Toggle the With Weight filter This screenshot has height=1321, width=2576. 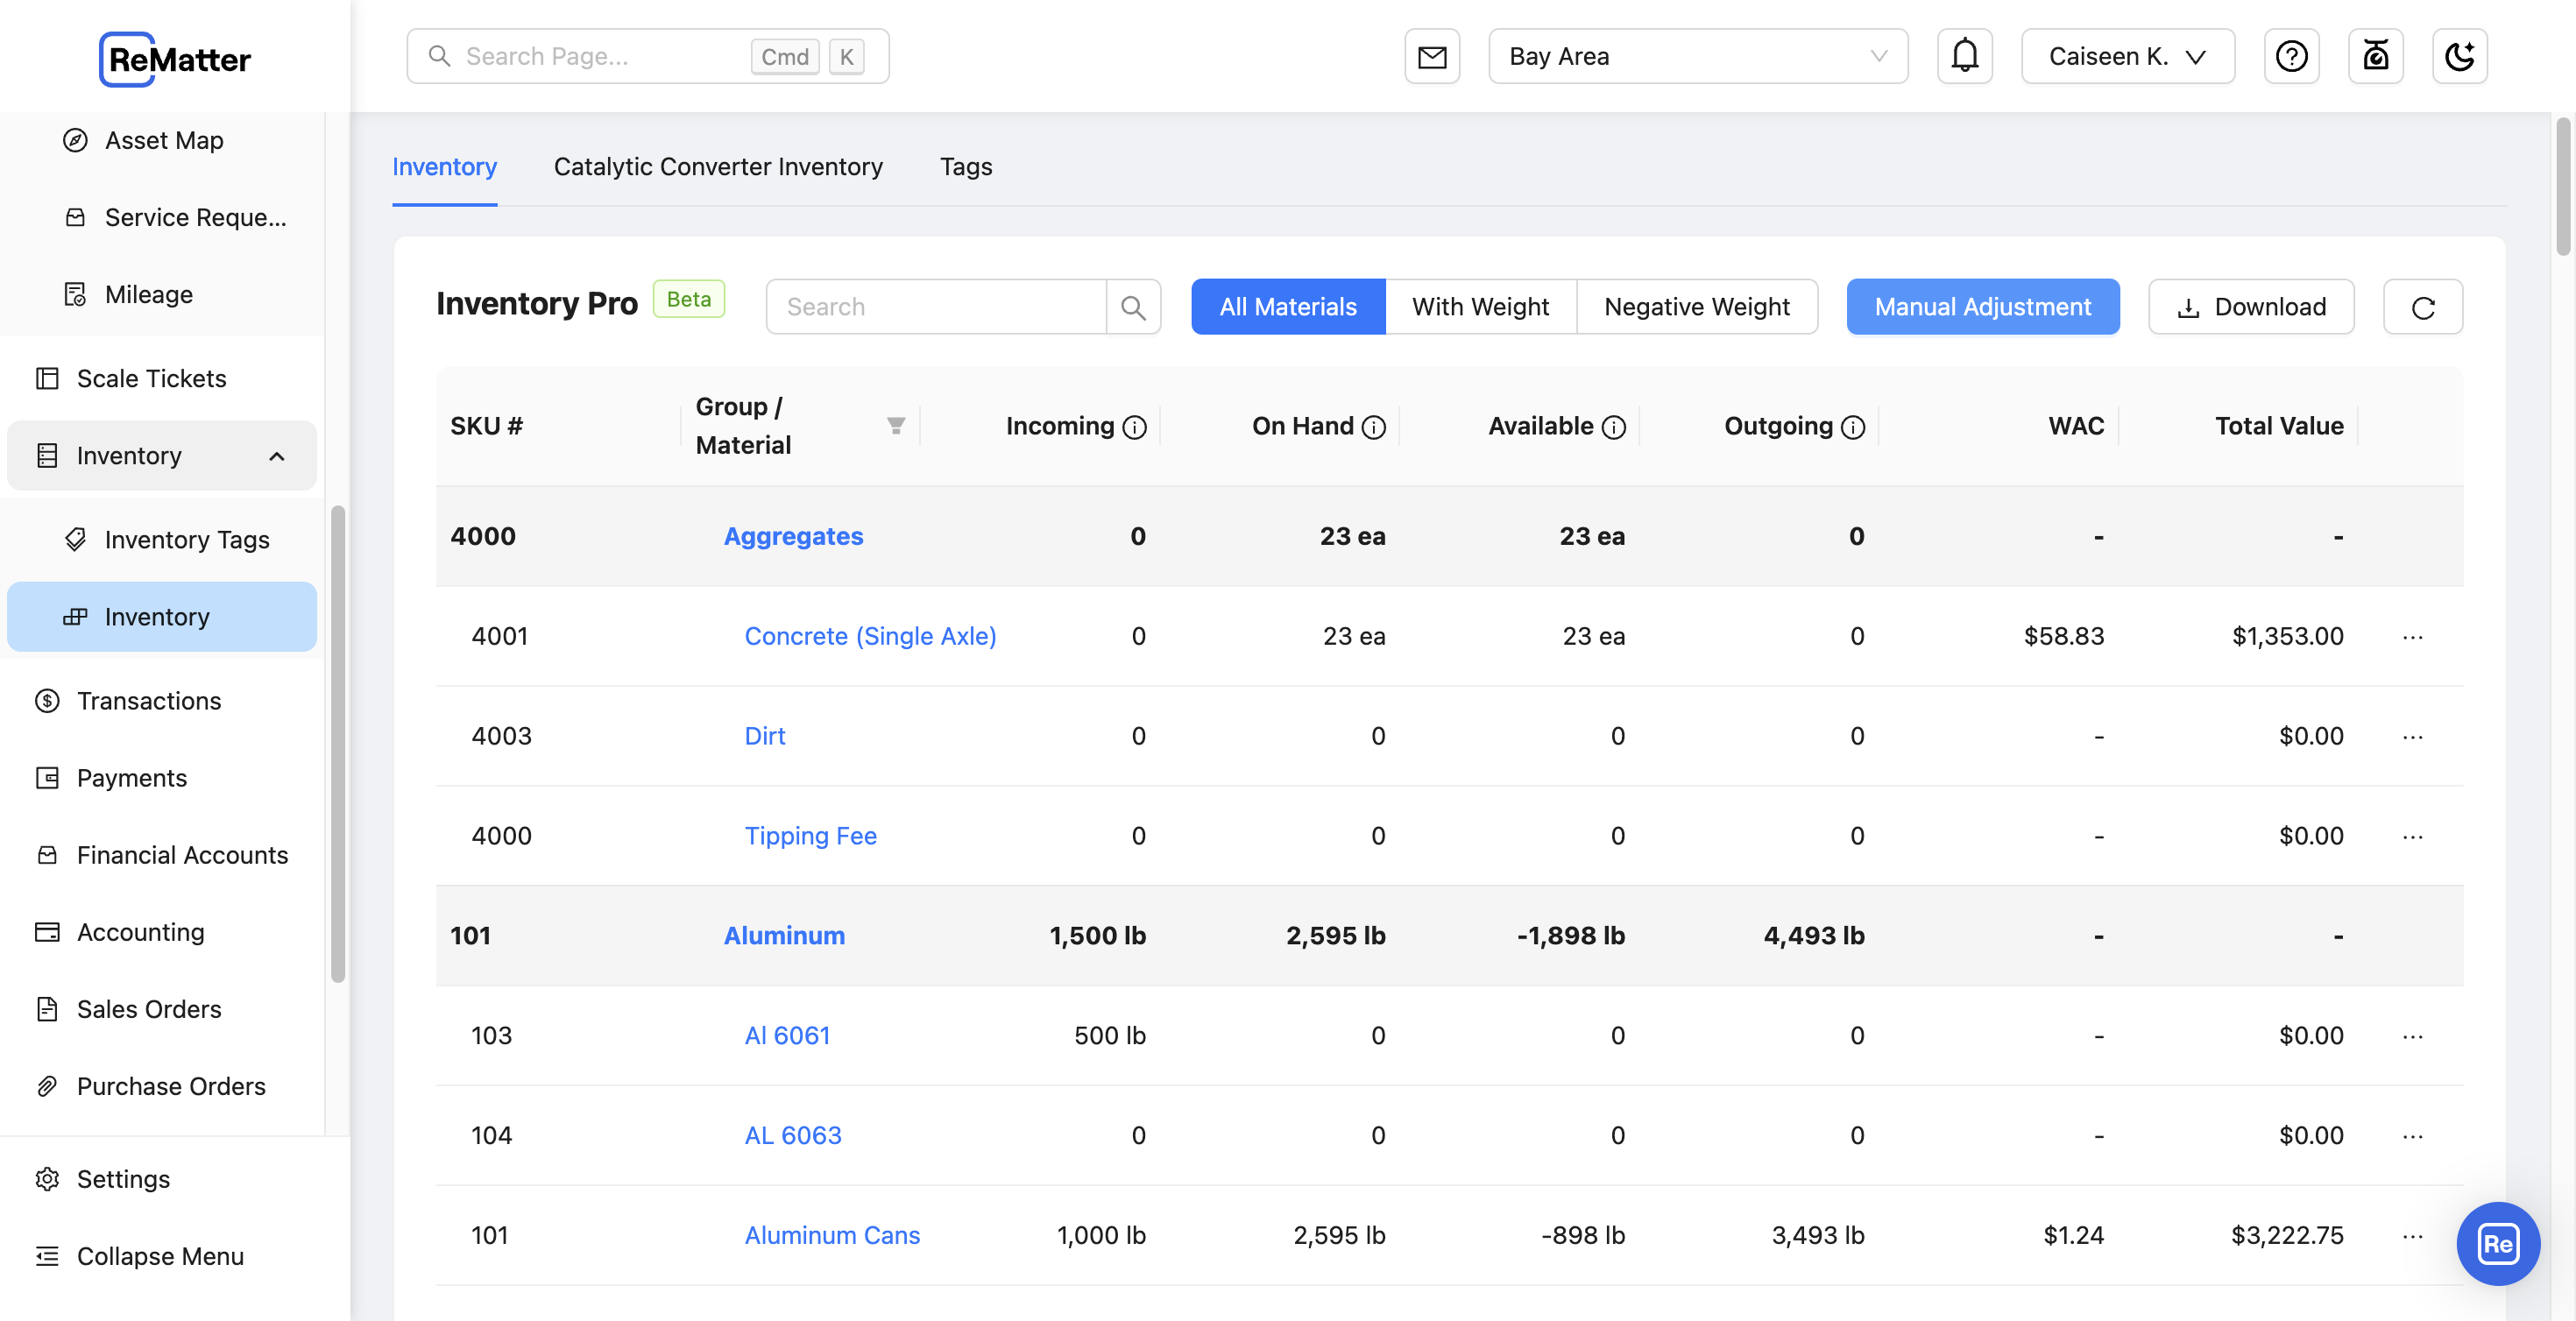[x=1479, y=307]
